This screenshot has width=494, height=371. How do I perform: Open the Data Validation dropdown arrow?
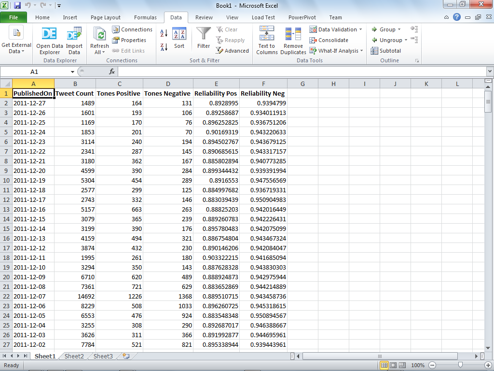[x=361, y=29]
